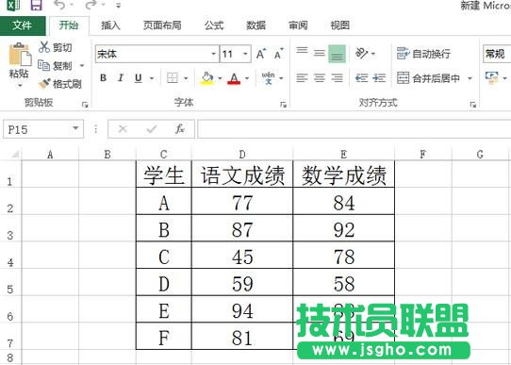511x365 pixels.
Task: Click the accounting number format icon
Action: tap(492, 78)
